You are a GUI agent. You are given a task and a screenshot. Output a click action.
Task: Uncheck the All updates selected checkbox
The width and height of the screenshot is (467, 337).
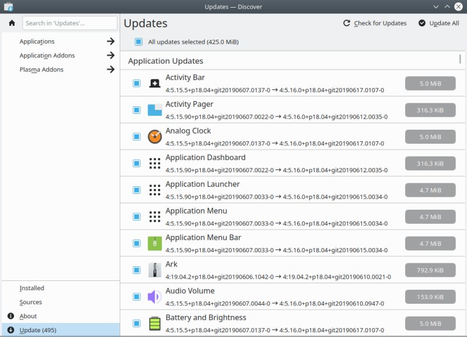[x=140, y=41]
